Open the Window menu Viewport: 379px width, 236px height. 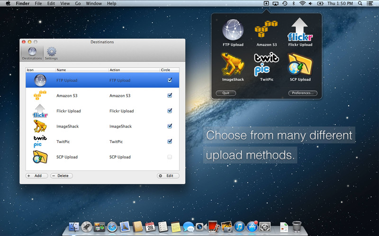click(x=94, y=3)
